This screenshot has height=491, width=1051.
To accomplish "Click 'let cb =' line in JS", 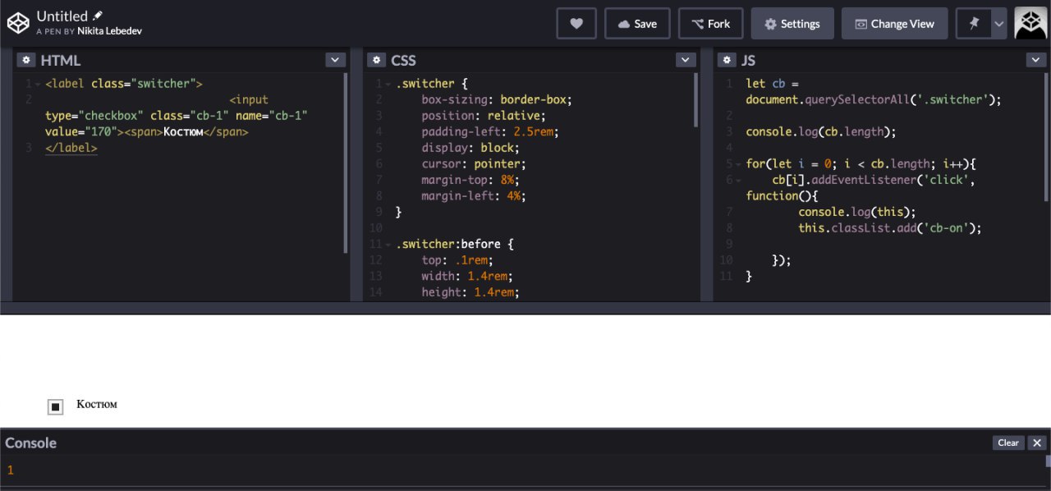I will [772, 84].
